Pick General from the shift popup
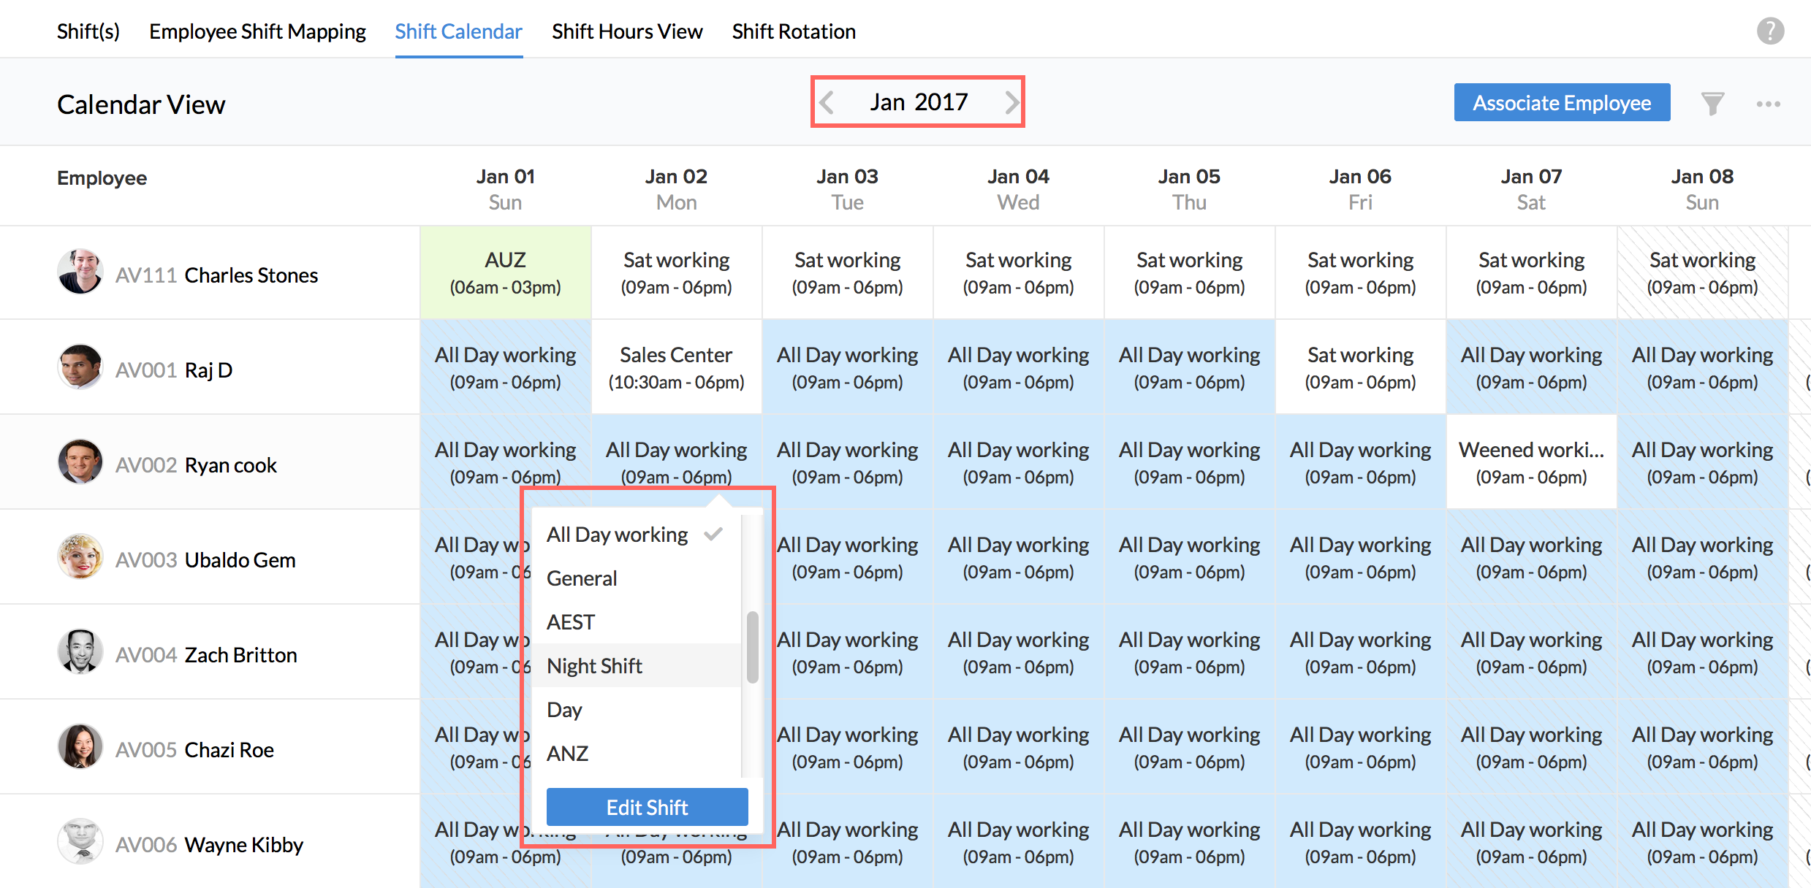1811x888 pixels. (x=582, y=578)
